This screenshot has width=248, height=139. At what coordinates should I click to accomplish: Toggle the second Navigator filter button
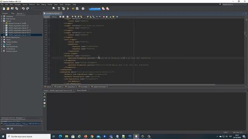tap(12, 129)
